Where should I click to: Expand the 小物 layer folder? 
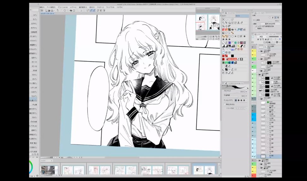pos(259,164)
